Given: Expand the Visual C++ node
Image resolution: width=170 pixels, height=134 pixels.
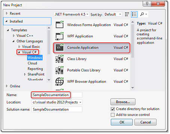Looking at the screenshot, I should (x=14, y=36).
